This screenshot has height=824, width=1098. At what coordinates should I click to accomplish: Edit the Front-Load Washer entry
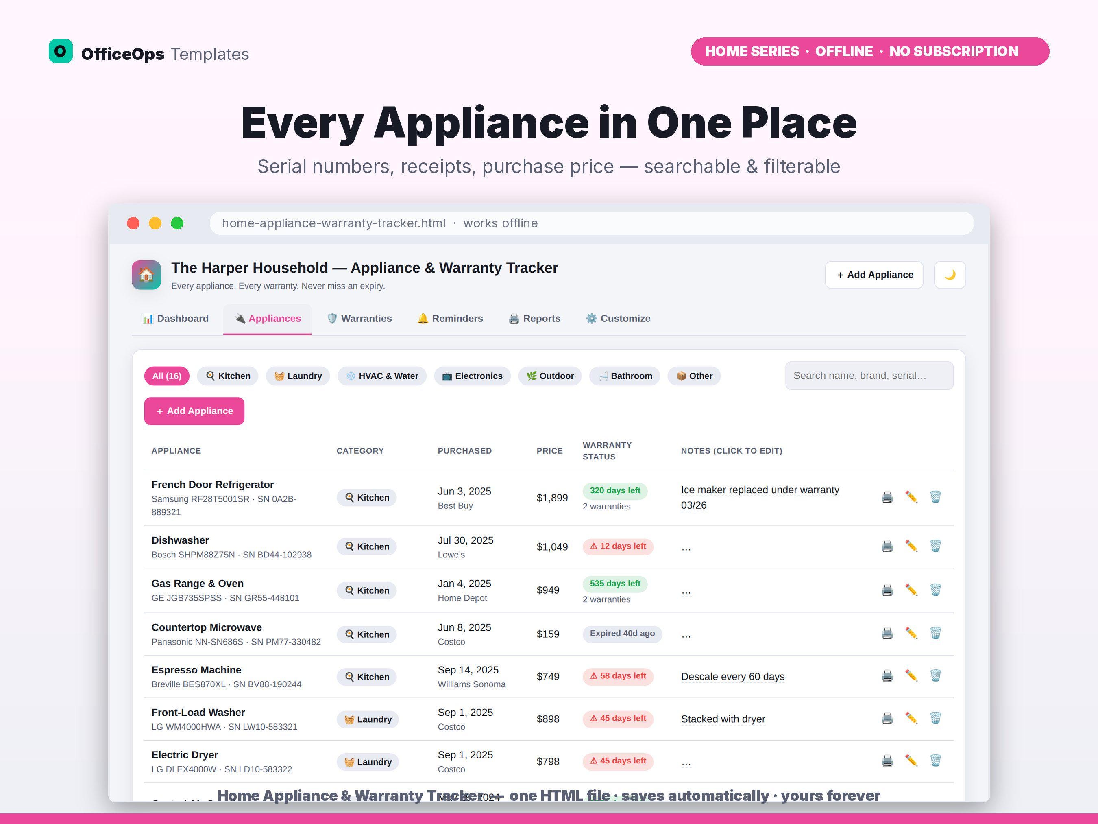(x=911, y=718)
